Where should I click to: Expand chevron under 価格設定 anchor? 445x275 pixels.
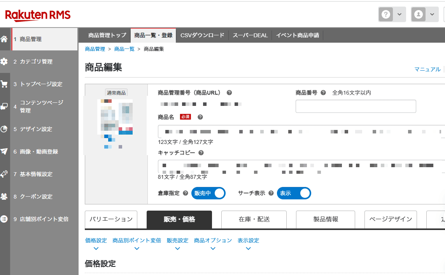point(96,249)
